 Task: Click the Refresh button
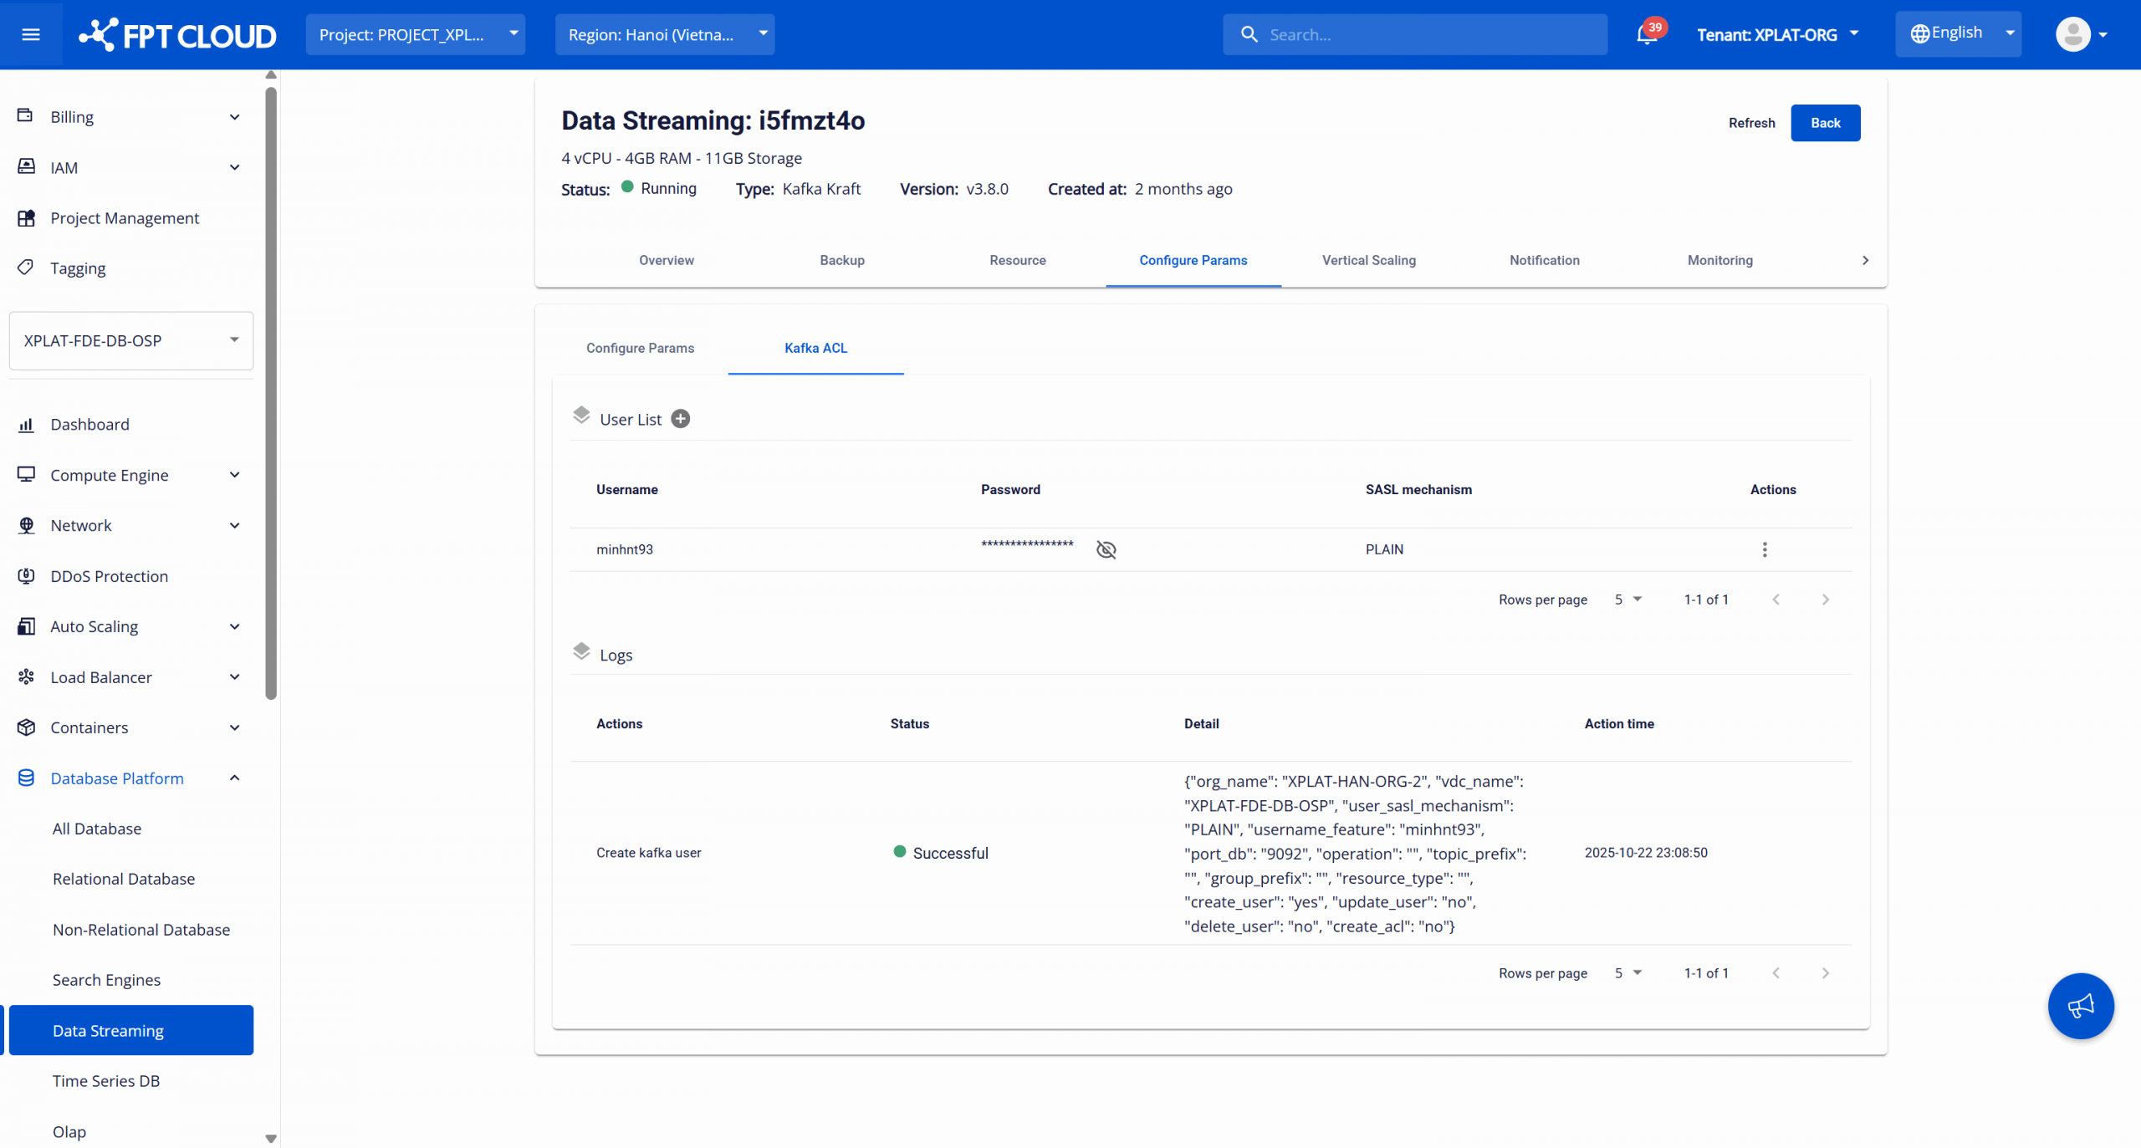(x=1751, y=123)
